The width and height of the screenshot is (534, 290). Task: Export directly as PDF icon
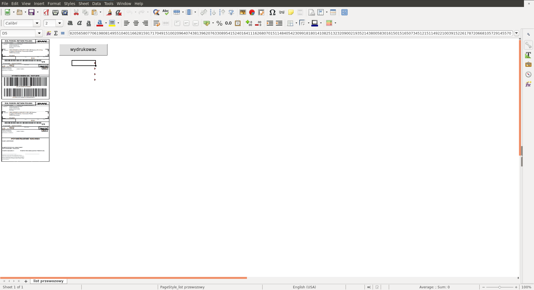click(x=46, y=12)
